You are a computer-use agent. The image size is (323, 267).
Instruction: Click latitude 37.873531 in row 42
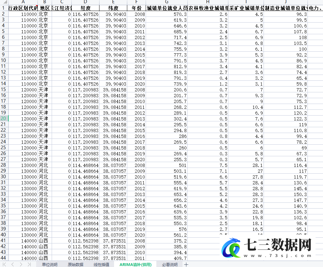coord(113,247)
